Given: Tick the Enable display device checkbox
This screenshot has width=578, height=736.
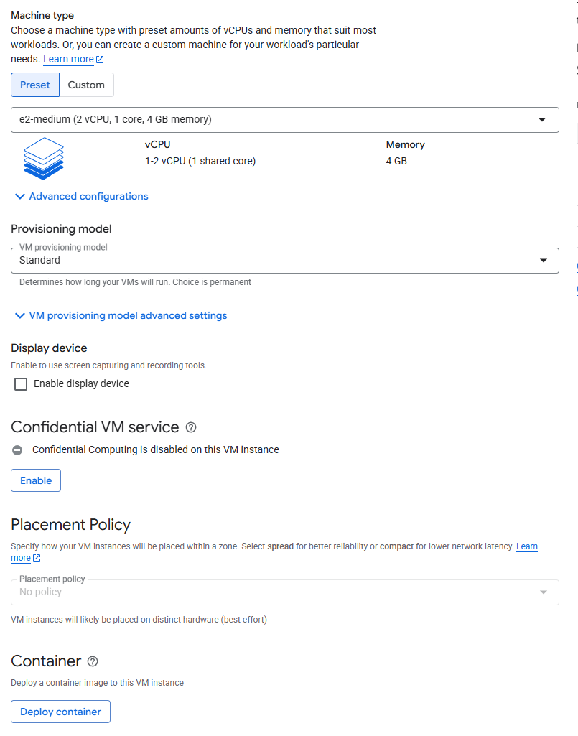Looking at the screenshot, I should coord(21,384).
